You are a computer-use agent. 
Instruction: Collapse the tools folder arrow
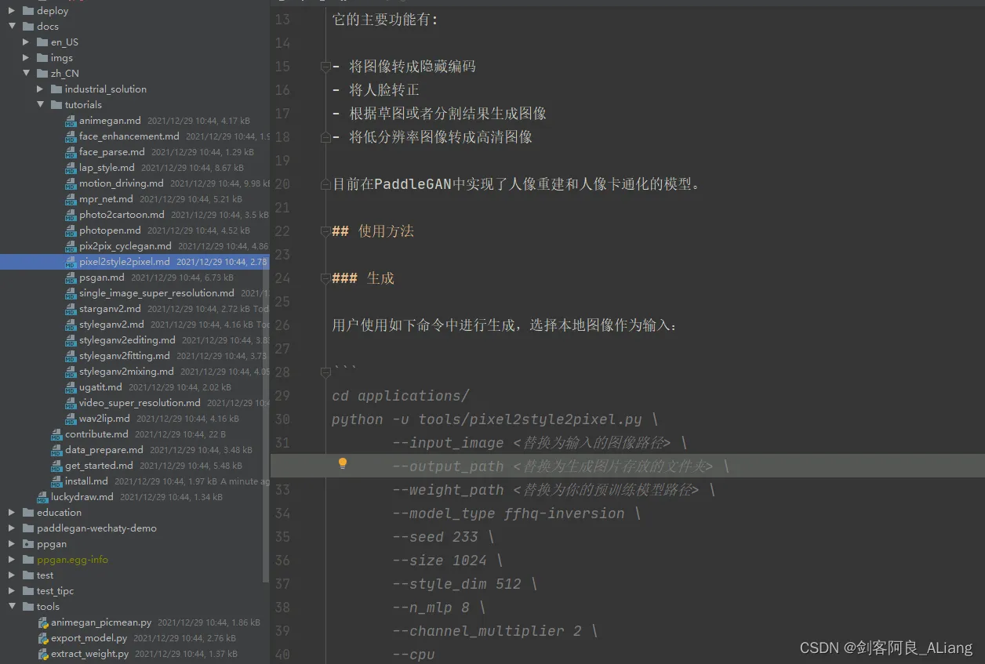[x=12, y=607]
